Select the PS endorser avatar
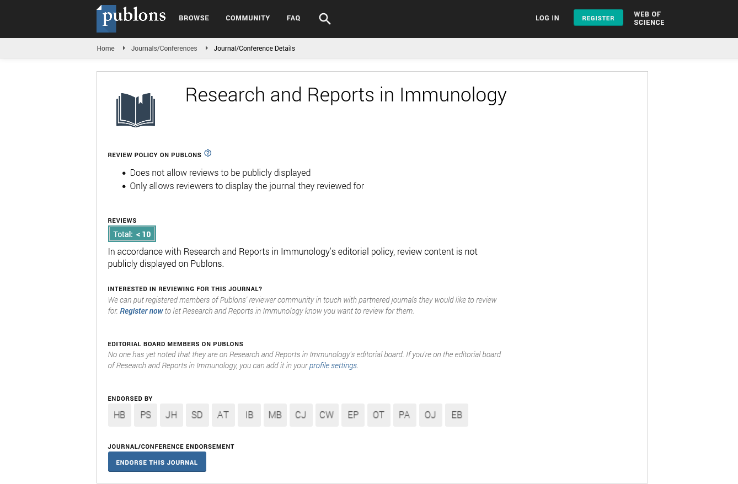738x484 pixels. click(x=146, y=415)
